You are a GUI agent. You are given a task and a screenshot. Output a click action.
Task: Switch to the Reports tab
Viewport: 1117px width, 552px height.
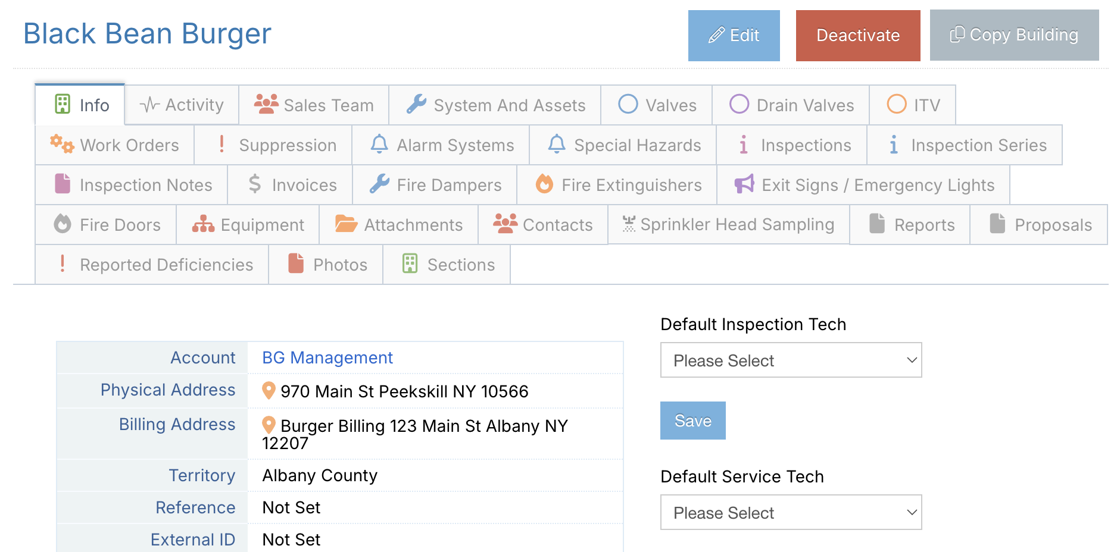pos(910,224)
